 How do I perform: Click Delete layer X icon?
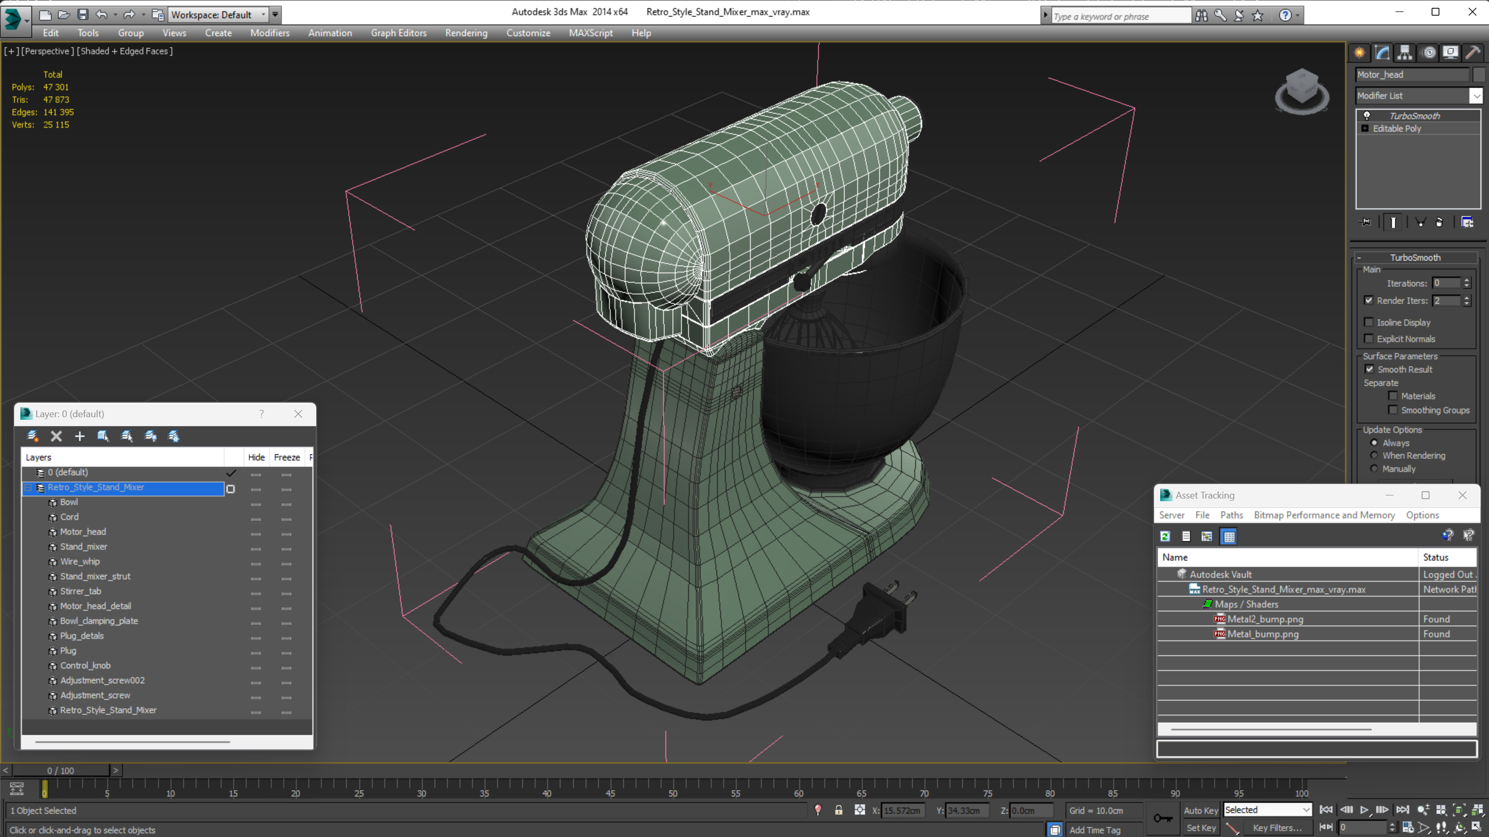pyautogui.click(x=56, y=436)
